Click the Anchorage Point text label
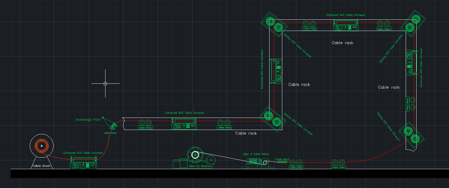 pyautogui.click(x=88, y=120)
